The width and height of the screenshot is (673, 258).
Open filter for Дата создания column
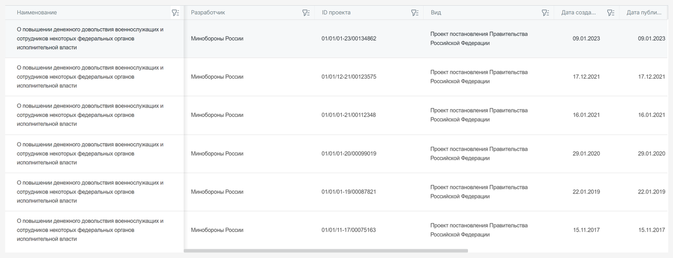click(610, 13)
